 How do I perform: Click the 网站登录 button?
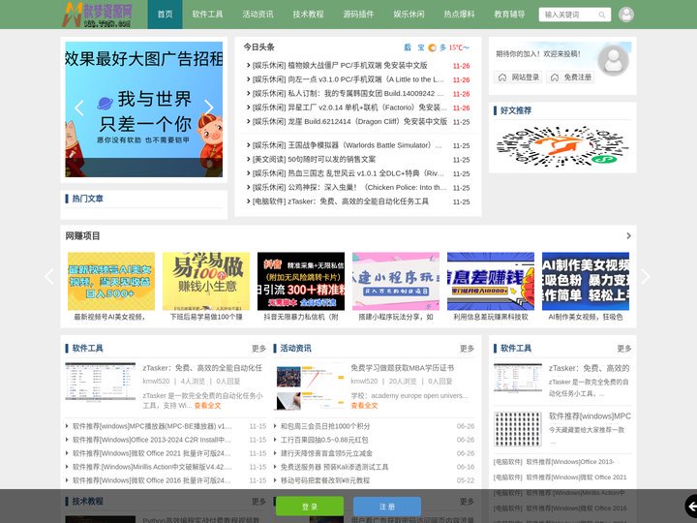[518, 77]
